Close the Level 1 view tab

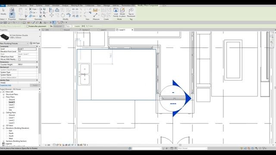(132, 30)
